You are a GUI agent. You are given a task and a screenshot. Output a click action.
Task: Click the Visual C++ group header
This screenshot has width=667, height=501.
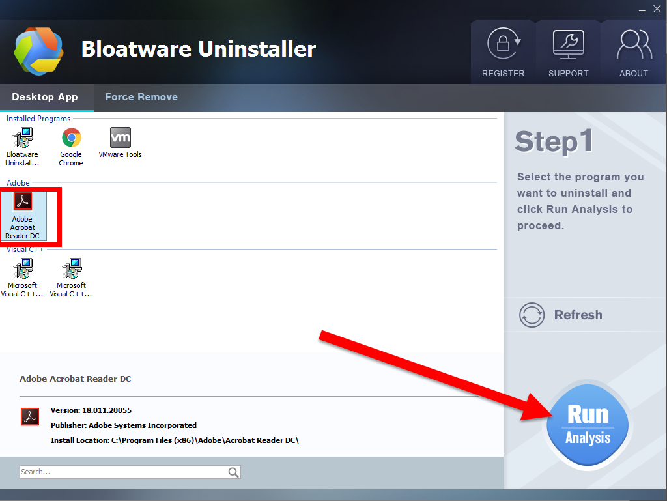pyautogui.click(x=25, y=250)
